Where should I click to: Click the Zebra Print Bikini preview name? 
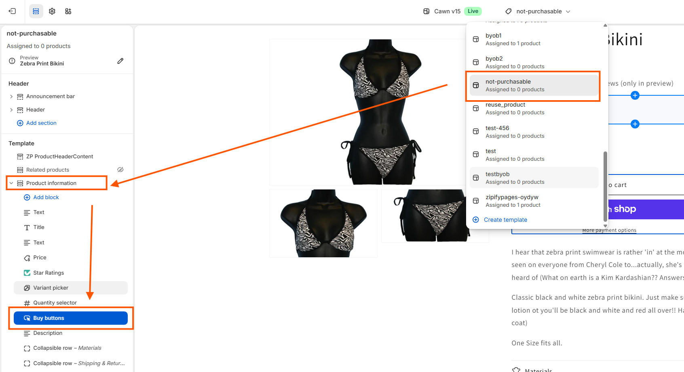pyautogui.click(x=42, y=64)
